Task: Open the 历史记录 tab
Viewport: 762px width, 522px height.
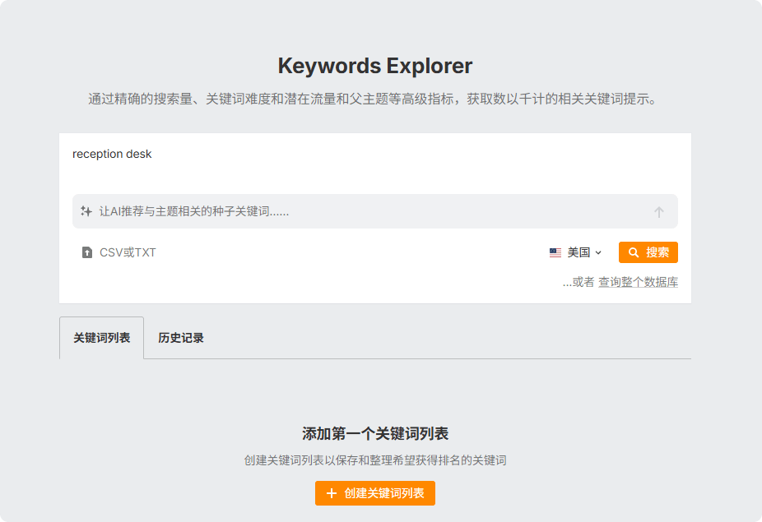Action: pyautogui.click(x=181, y=338)
